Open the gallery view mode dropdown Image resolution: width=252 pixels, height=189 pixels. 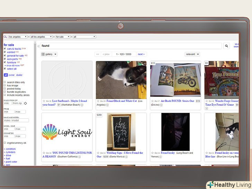click(x=49, y=54)
